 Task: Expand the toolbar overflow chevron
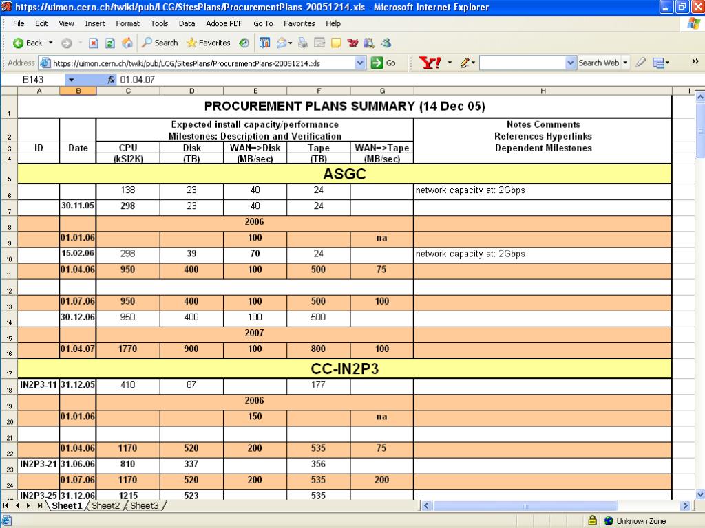pos(695,61)
